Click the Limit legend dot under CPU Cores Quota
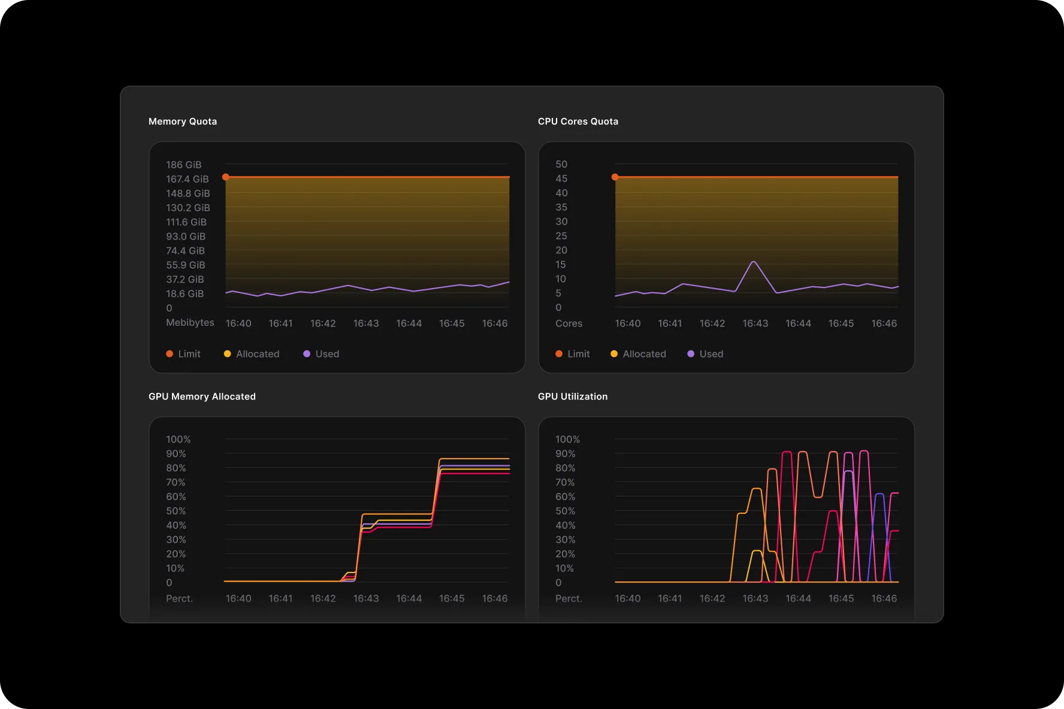 [x=558, y=354]
